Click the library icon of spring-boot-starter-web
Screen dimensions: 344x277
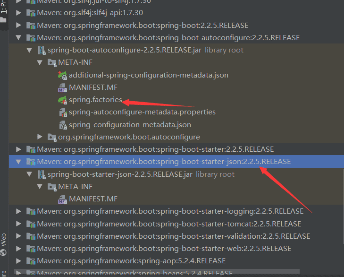pos(31,249)
